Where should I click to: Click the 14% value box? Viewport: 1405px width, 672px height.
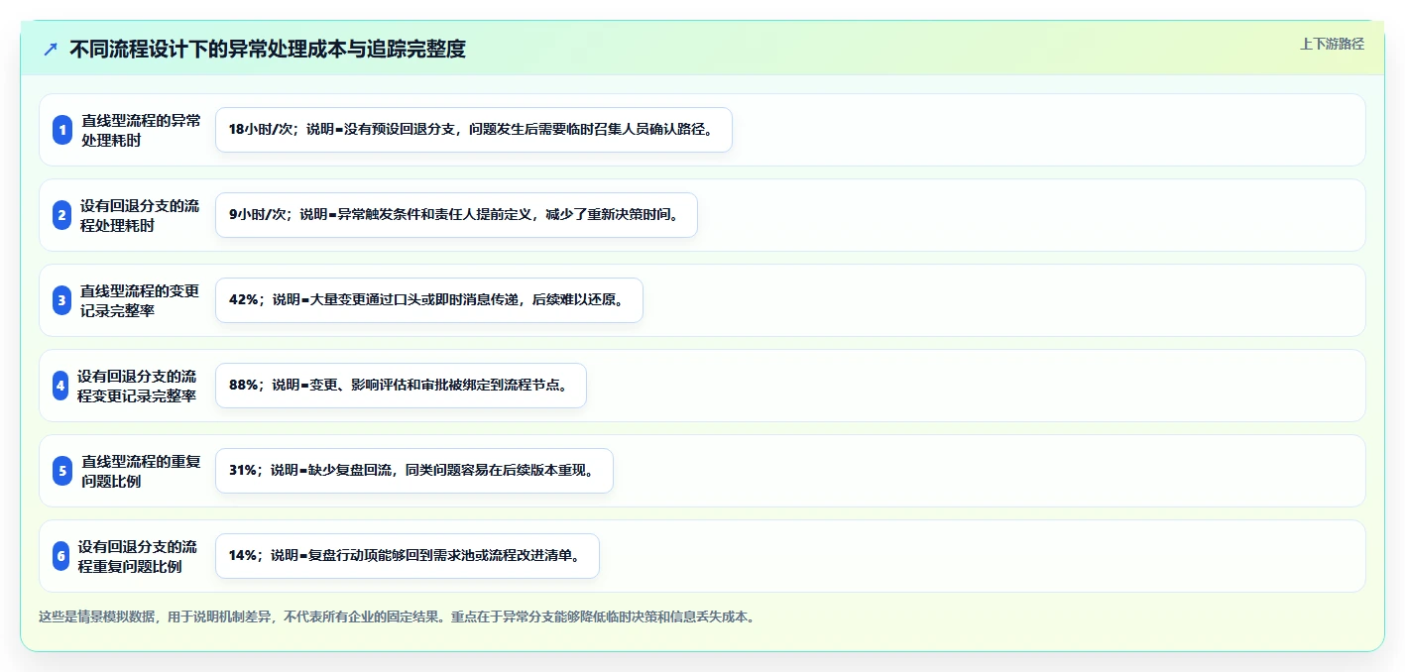408,556
